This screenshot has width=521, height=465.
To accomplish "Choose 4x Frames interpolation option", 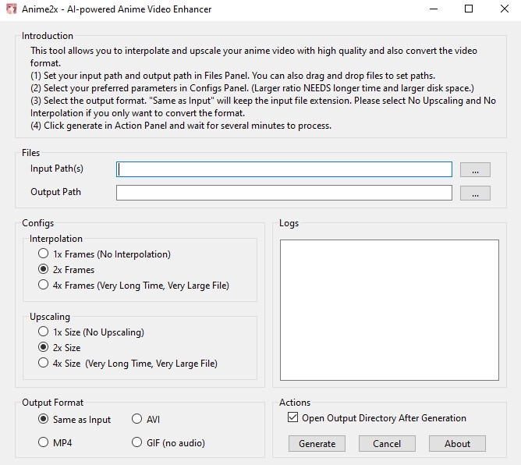I will [44, 285].
